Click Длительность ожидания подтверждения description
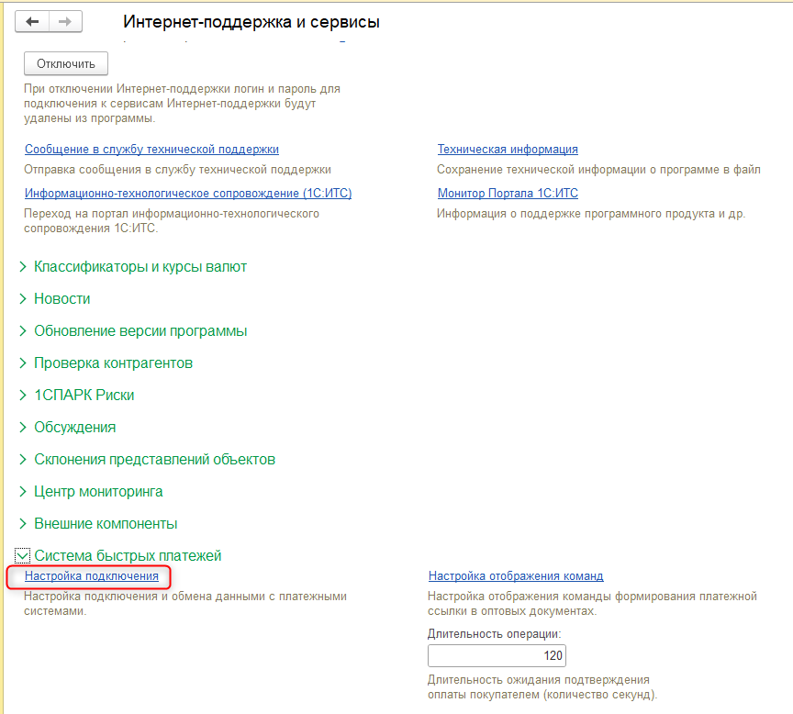793x714 pixels. (x=542, y=687)
